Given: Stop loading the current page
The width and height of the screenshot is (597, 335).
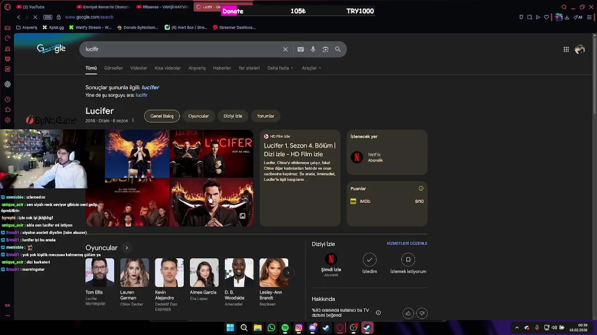Looking at the screenshot, I should (36, 17).
